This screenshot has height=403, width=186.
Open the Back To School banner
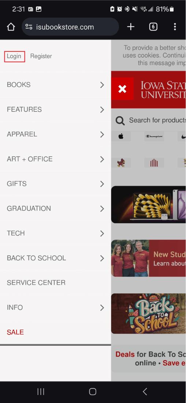(x=149, y=314)
